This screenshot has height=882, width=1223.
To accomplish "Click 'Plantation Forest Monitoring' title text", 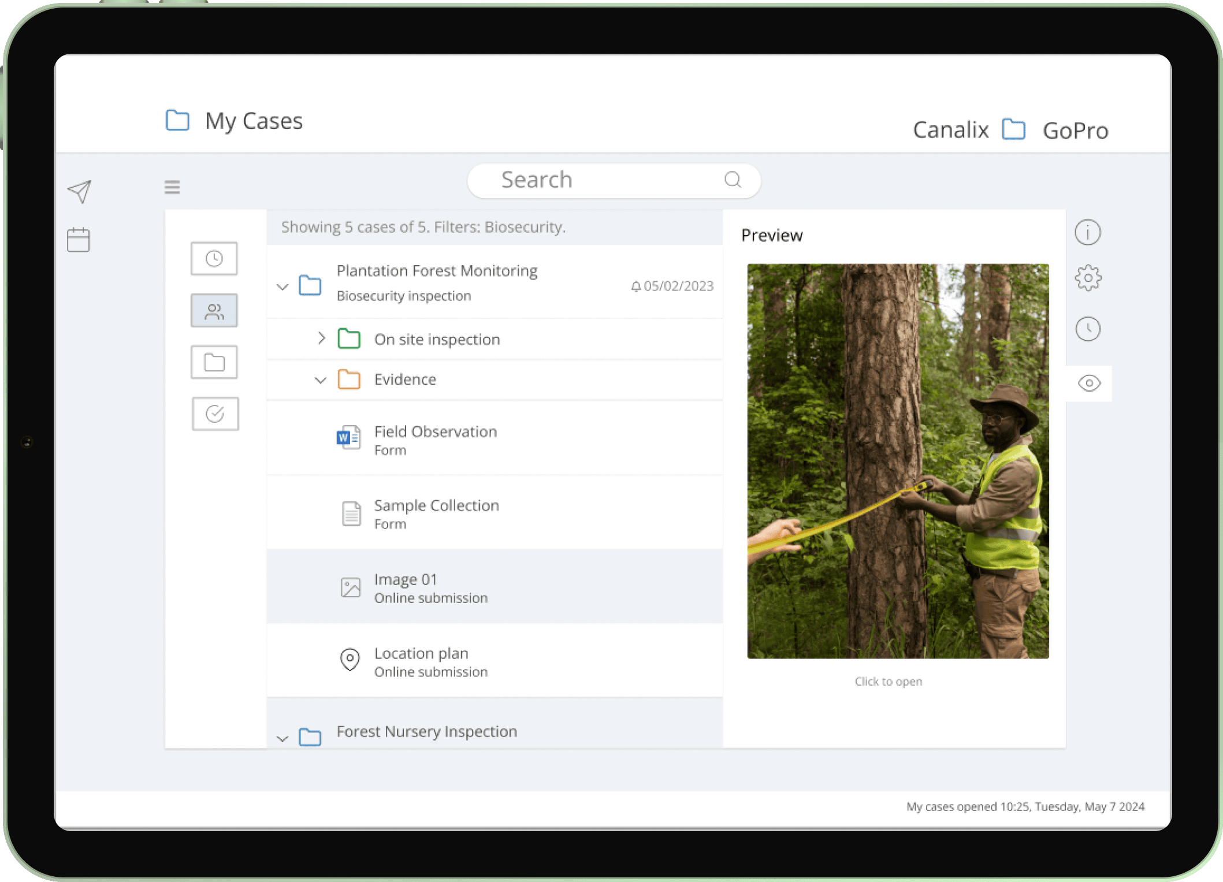I will (x=437, y=270).
